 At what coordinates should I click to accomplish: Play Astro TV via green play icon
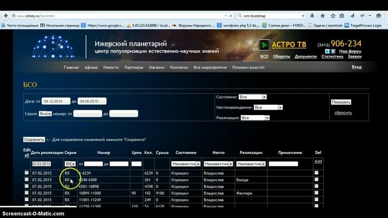pyautogui.click(x=264, y=45)
